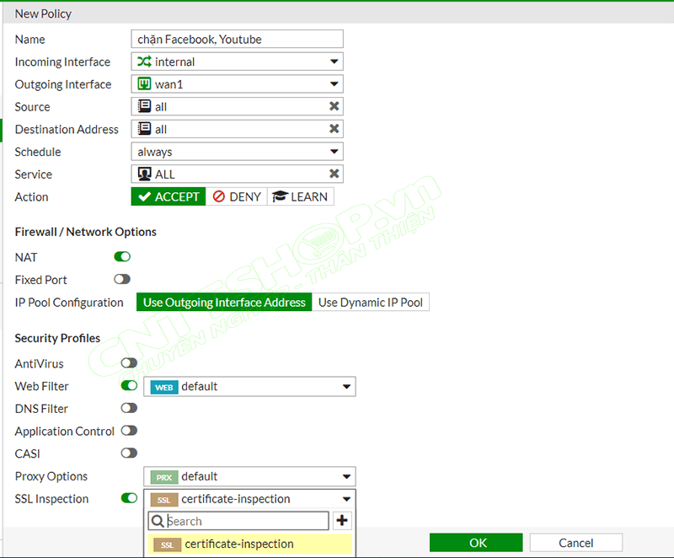Viewport: 674px width, 558px height.
Task: Open the Schedule dropdown
Action: [x=334, y=152]
